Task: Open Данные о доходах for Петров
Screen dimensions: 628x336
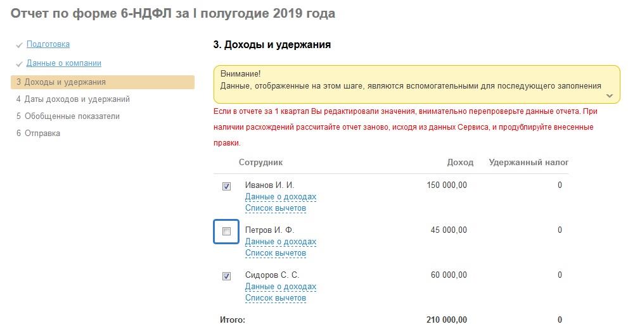Action: (280, 242)
